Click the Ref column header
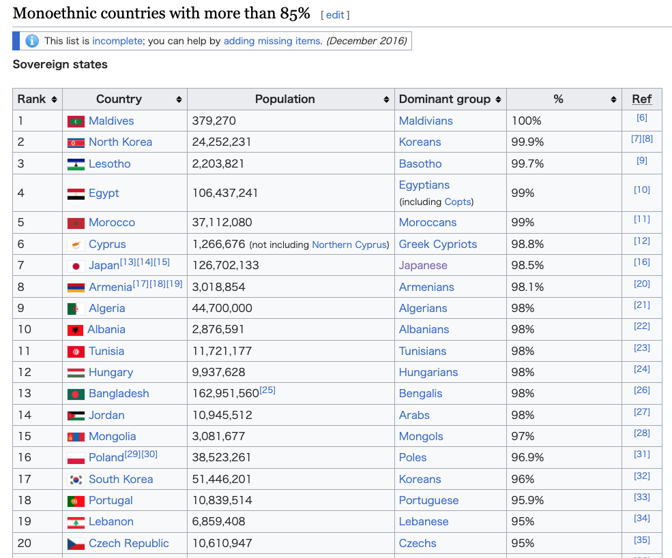The image size is (672, 558). point(641,99)
